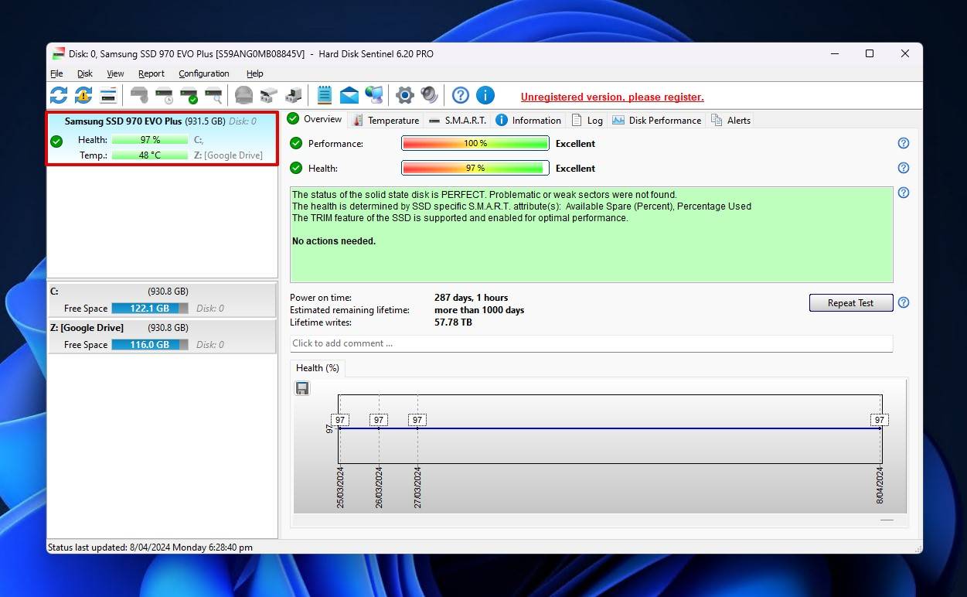Image resolution: width=967 pixels, height=597 pixels.
Task: Click the Unregistered version, please register link
Action: click(611, 97)
